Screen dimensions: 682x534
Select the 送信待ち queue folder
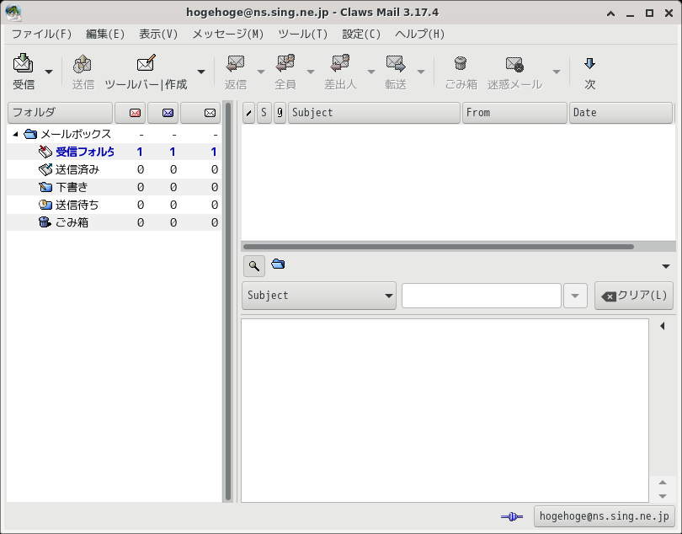(x=114, y=205)
